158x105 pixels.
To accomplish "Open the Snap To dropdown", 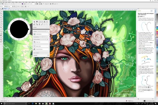I will tap(47, 4).
